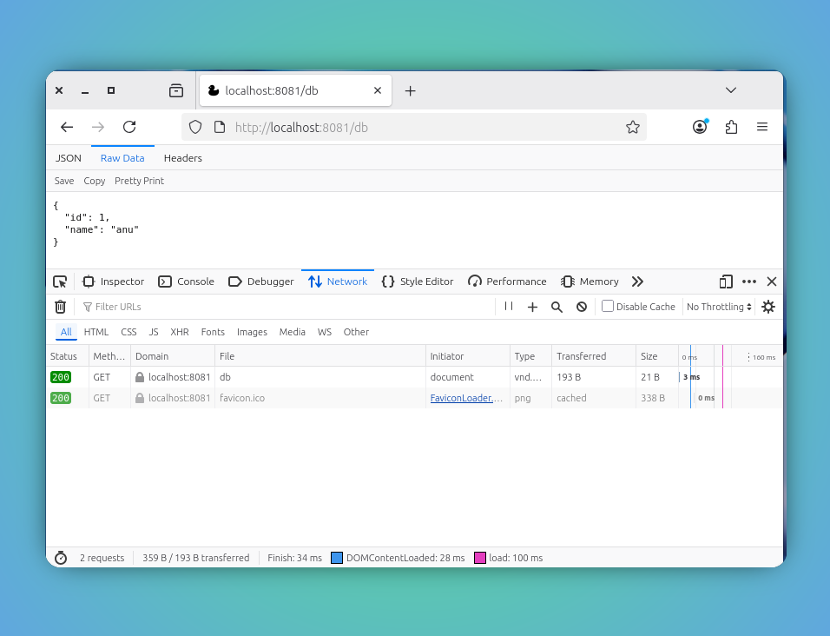Viewport: 830px width, 636px height.
Task: Open the network search magnifier
Action: tap(557, 308)
